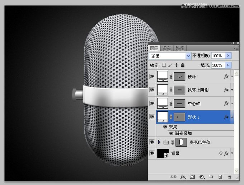Hide the 形状 1 layer
The height and width of the screenshot is (185, 244).
click(152, 117)
